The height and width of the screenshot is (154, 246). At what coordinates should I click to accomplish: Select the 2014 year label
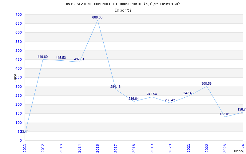79,148
